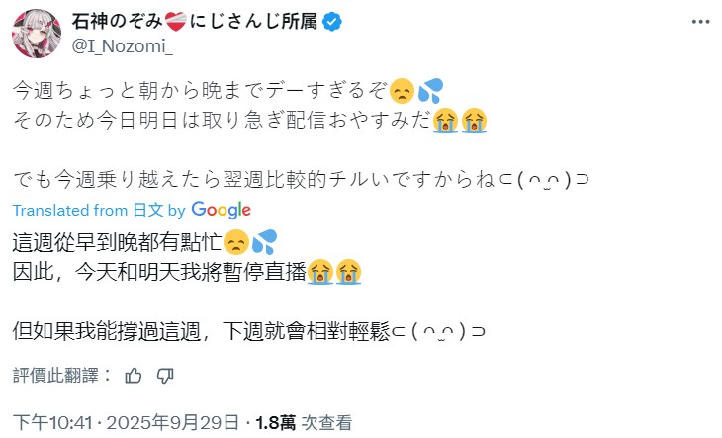The height and width of the screenshot is (438, 722).
Task: Click the @I_Nozomi_ handle
Action: point(118,45)
